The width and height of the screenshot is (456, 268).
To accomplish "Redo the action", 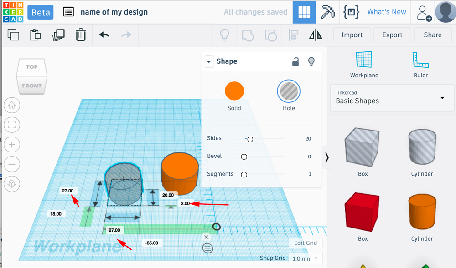I will click(126, 35).
